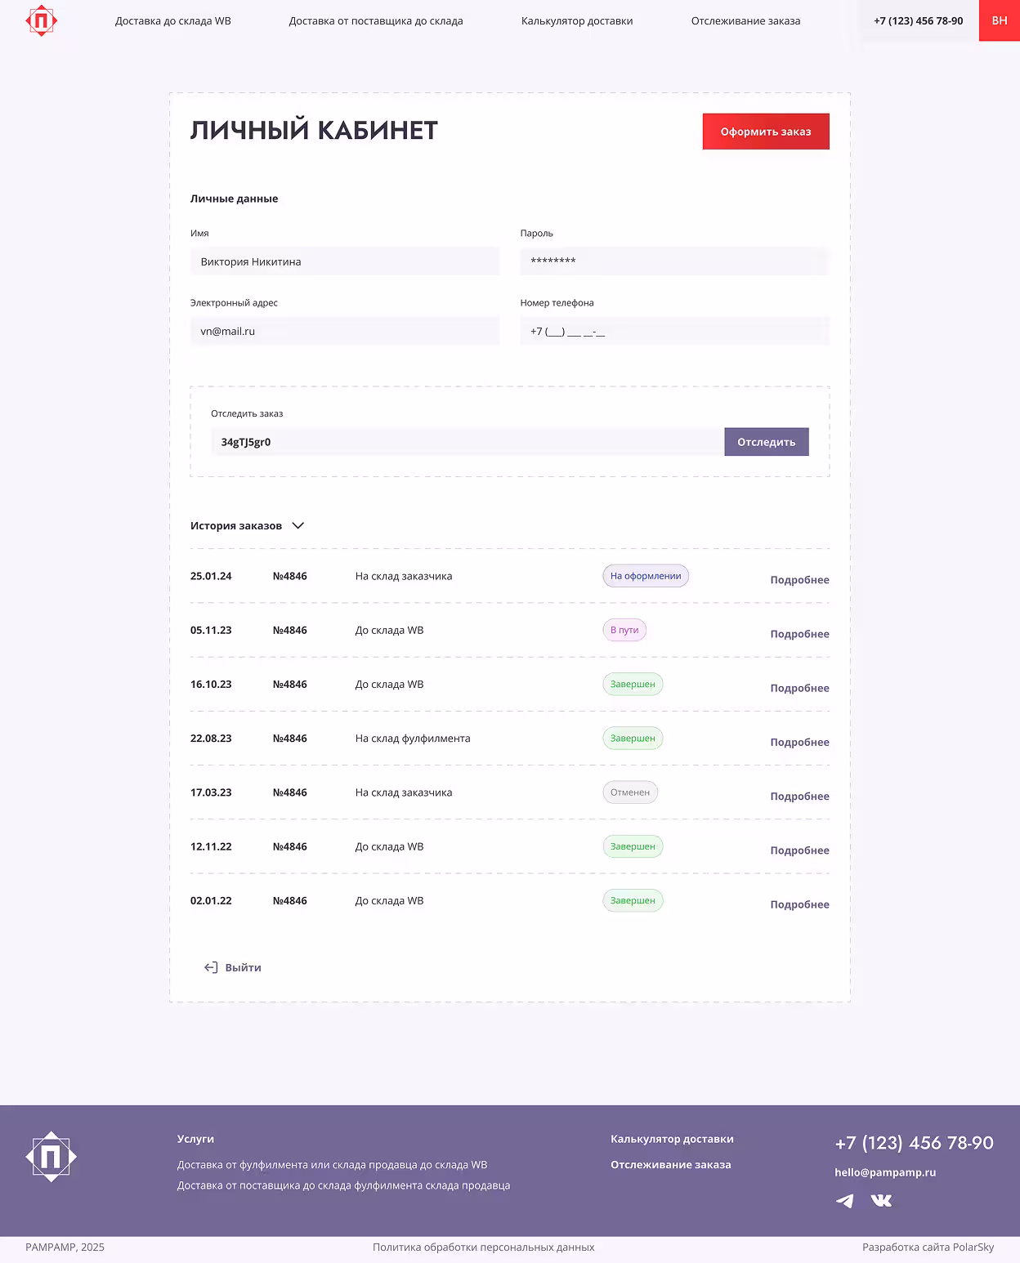The height and width of the screenshot is (1263, 1020).
Task: Open the VK social icon in footer
Action: [881, 1200]
